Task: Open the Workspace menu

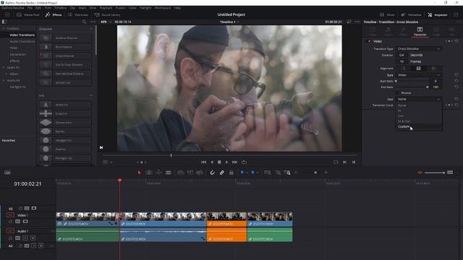Action: pyautogui.click(x=163, y=8)
